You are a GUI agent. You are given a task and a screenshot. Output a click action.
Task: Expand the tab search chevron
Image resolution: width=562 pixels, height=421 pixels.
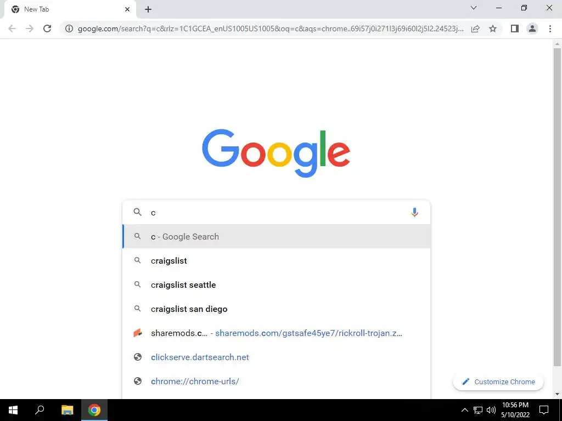pyautogui.click(x=474, y=8)
